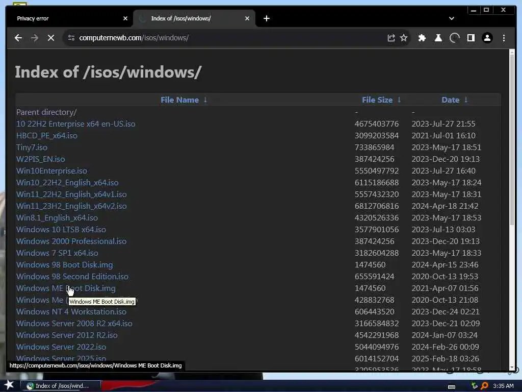The width and height of the screenshot is (522, 392).
Task: Open site information icon in address bar
Action: [x=71, y=38]
